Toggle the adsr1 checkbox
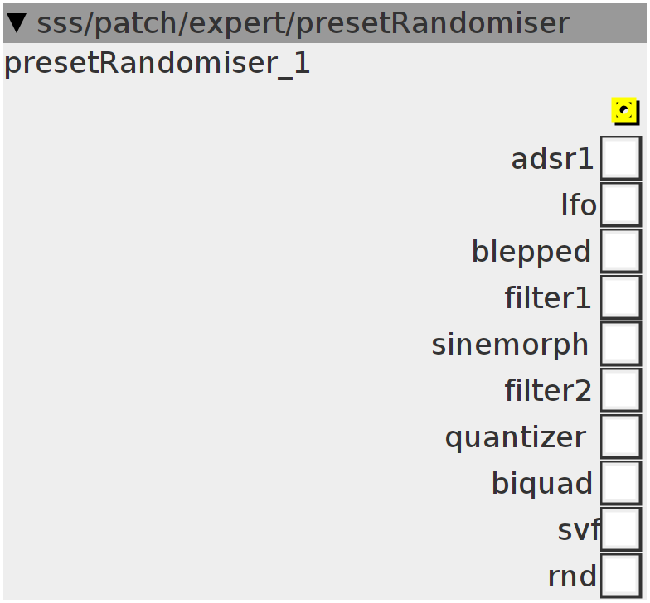This screenshot has height=603, width=650. click(620, 159)
